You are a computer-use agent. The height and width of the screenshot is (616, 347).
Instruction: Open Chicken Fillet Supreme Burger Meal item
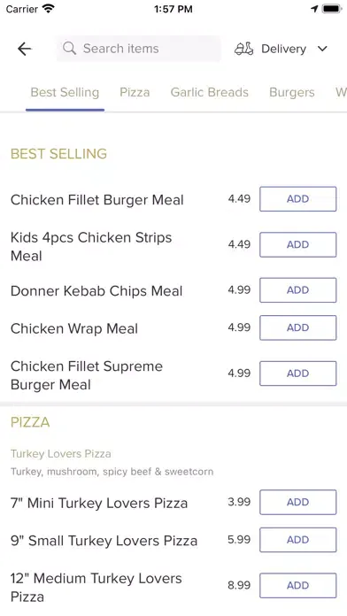point(87,375)
